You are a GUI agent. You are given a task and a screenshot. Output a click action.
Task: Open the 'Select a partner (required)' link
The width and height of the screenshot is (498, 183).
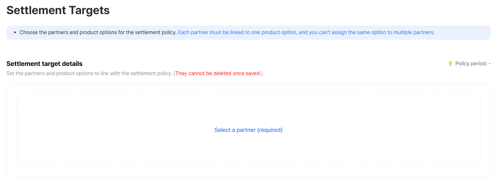(x=248, y=130)
